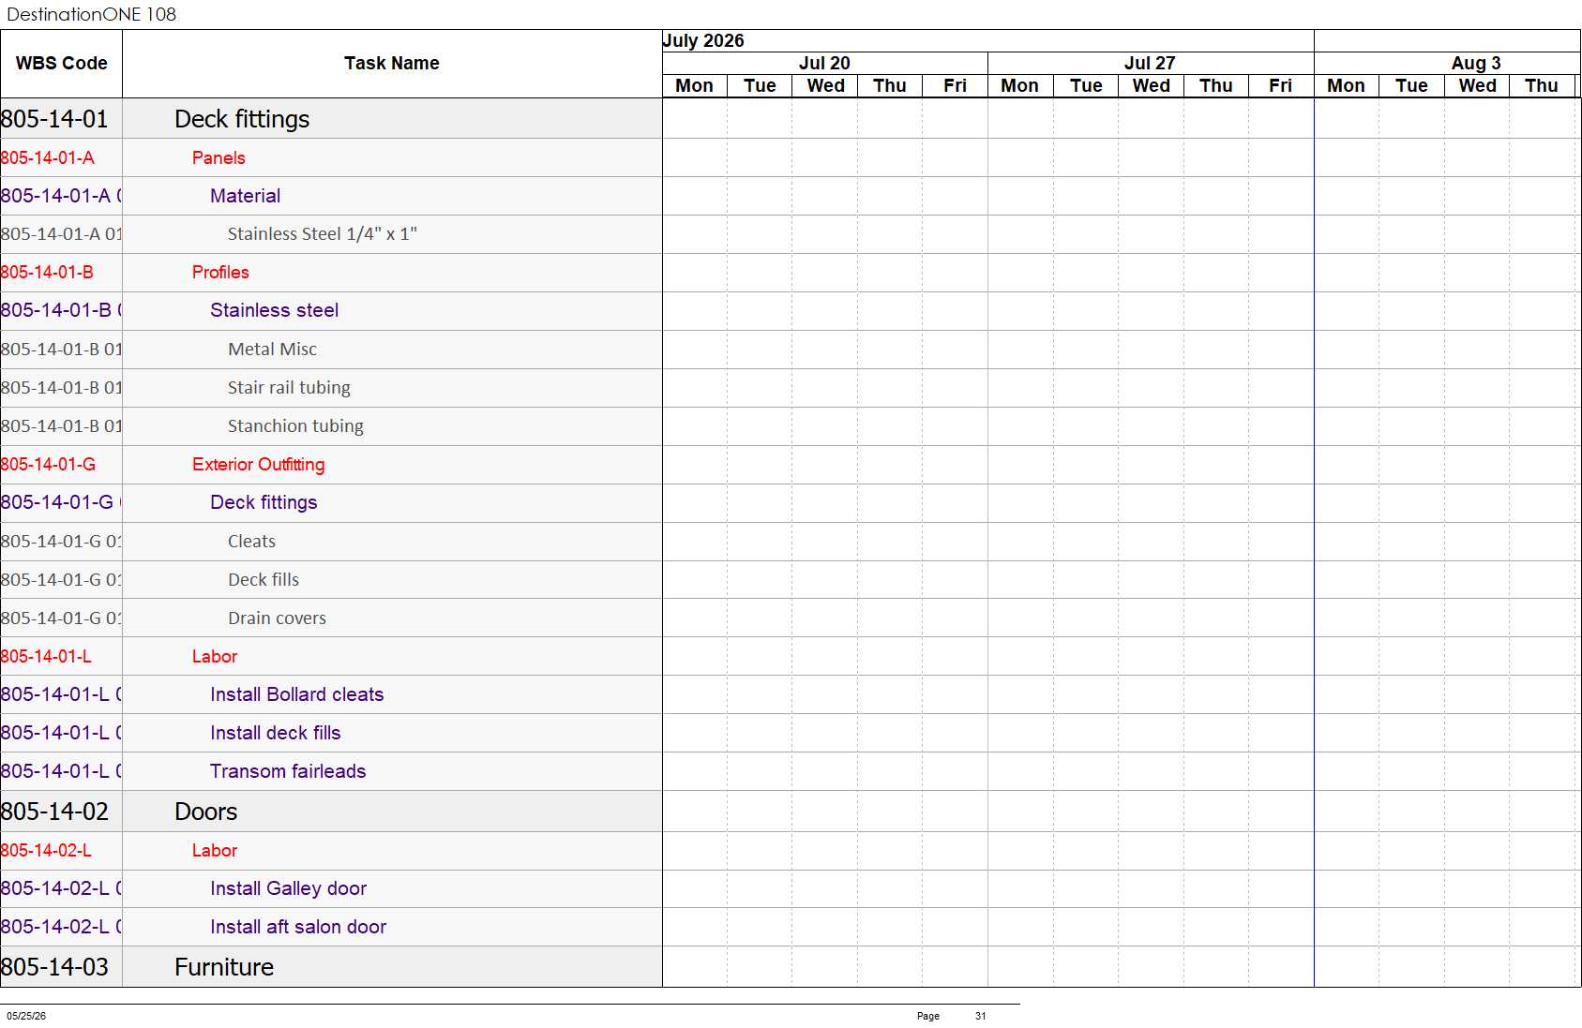
Task: Select the WBS Code column header
Action: pos(61,64)
